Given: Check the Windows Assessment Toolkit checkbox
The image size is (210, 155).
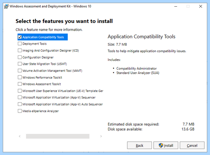Looking at the screenshot, I should coord(20,84).
